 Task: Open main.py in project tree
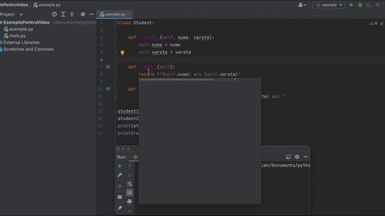point(15,36)
